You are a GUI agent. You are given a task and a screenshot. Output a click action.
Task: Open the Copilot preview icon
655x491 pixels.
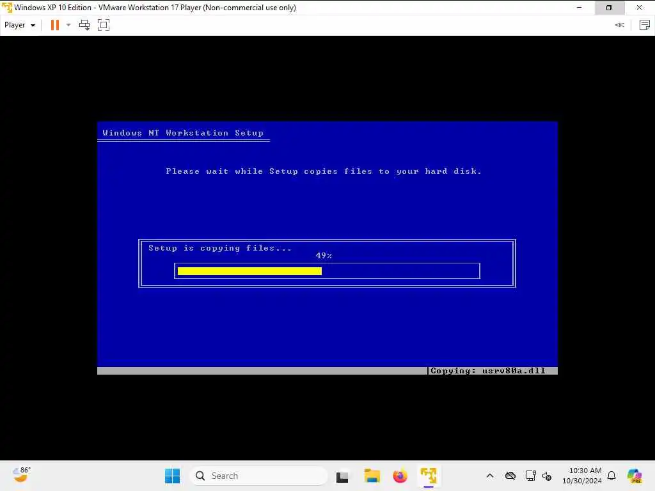(635, 476)
